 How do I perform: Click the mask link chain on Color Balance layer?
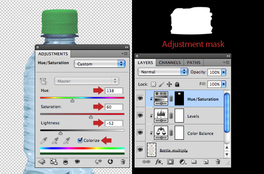tap(171, 133)
